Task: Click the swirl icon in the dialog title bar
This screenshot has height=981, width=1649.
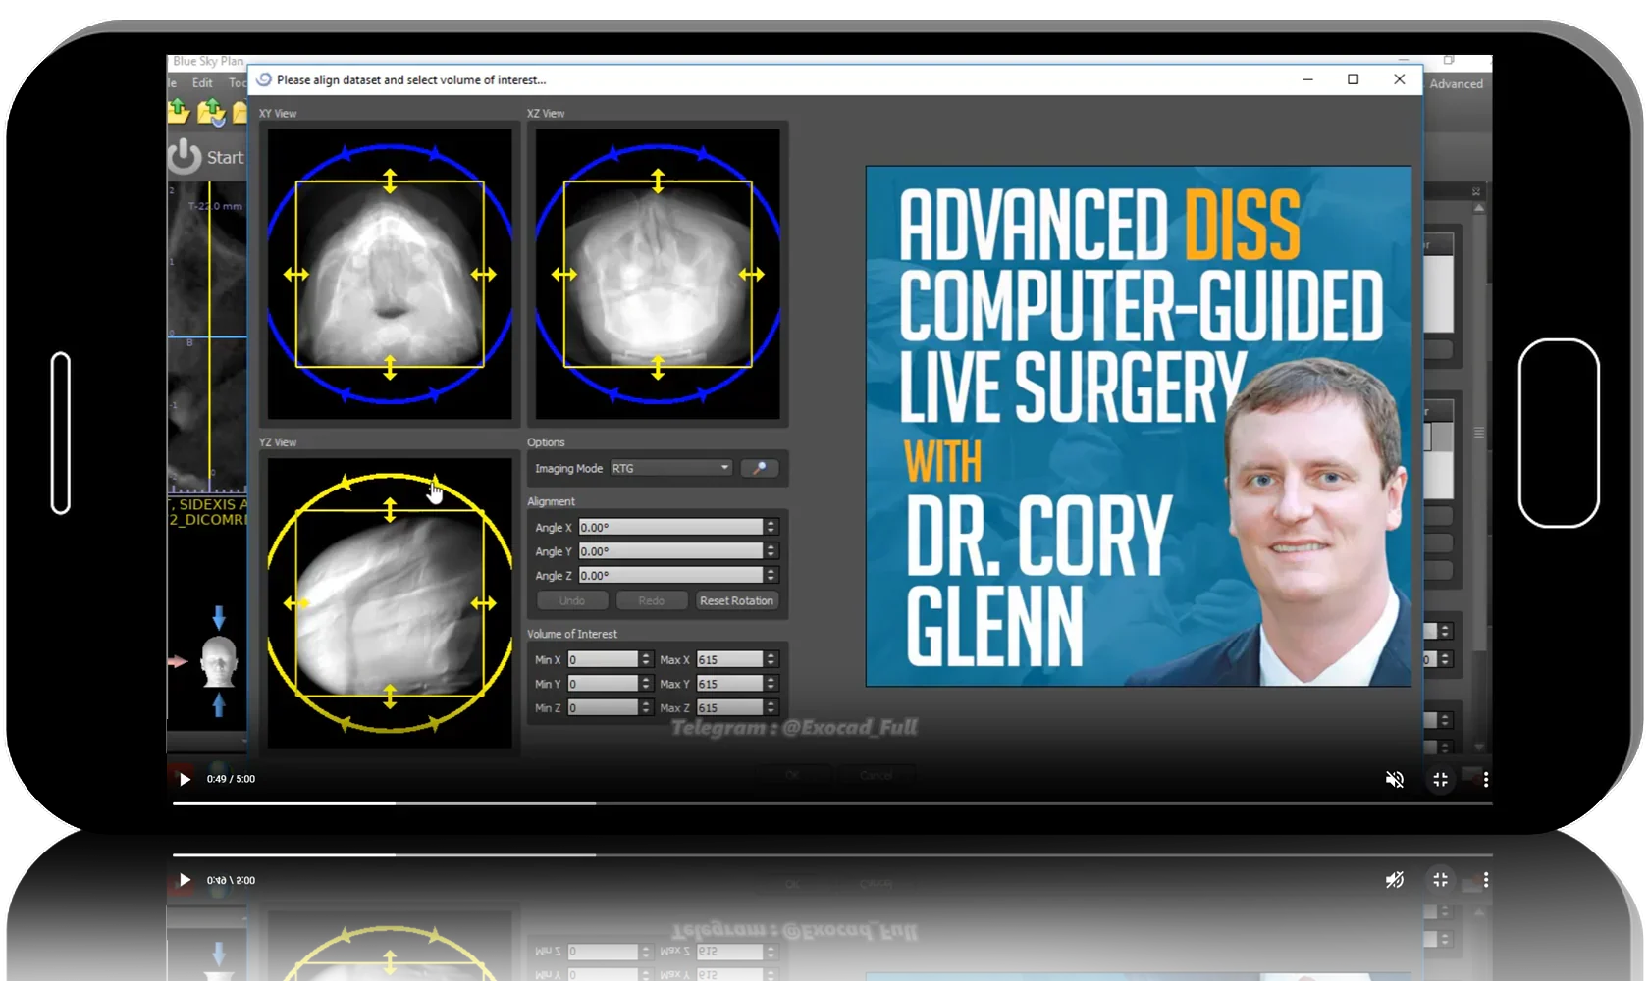Action: (x=264, y=79)
